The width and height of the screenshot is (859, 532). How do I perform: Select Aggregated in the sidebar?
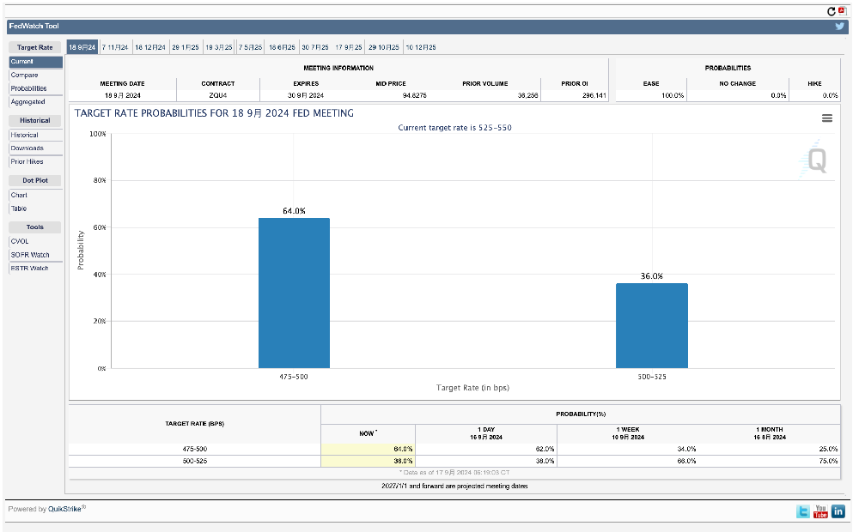pyautogui.click(x=27, y=102)
